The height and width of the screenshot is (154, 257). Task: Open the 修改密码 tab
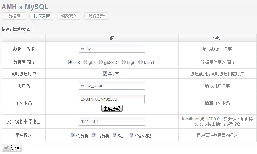point(69,16)
